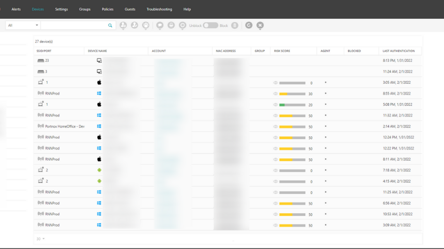Screen dimensions: 444x249
Task: Click the search magnifier icon
Action: (x=110, y=25)
